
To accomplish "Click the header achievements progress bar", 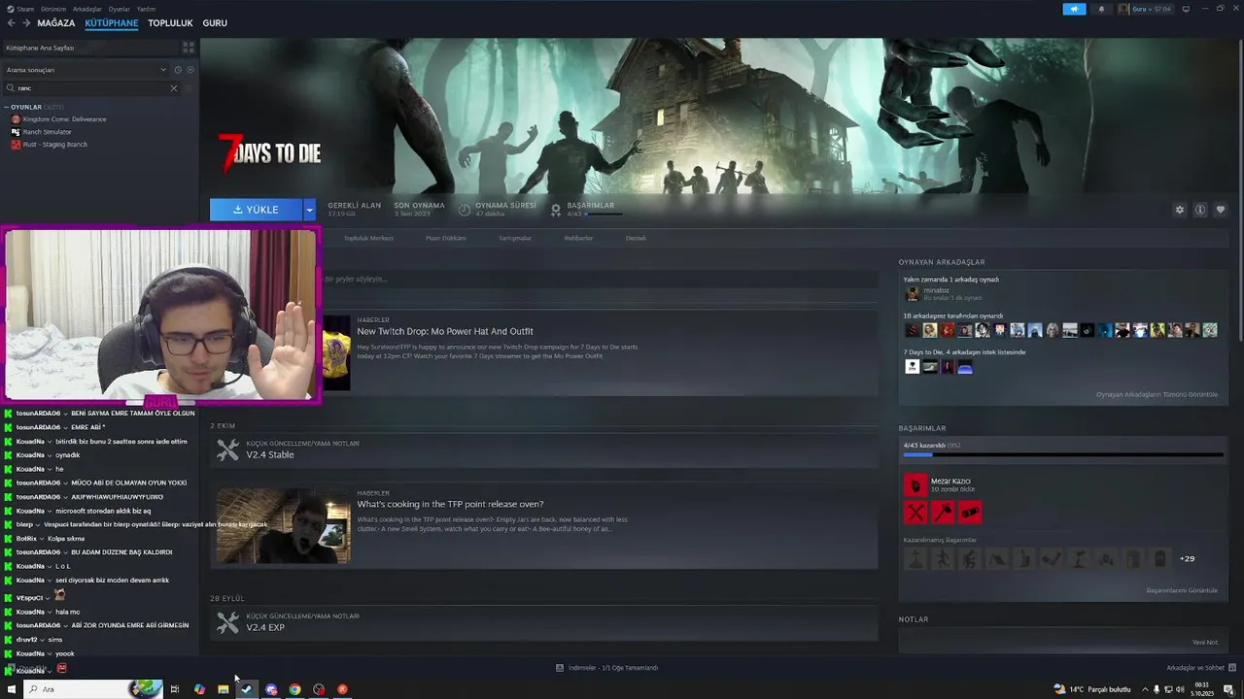I will [x=603, y=214].
